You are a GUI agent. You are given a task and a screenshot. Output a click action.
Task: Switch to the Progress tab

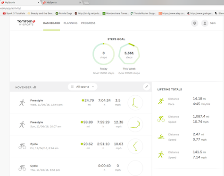[x=88, y=23]
